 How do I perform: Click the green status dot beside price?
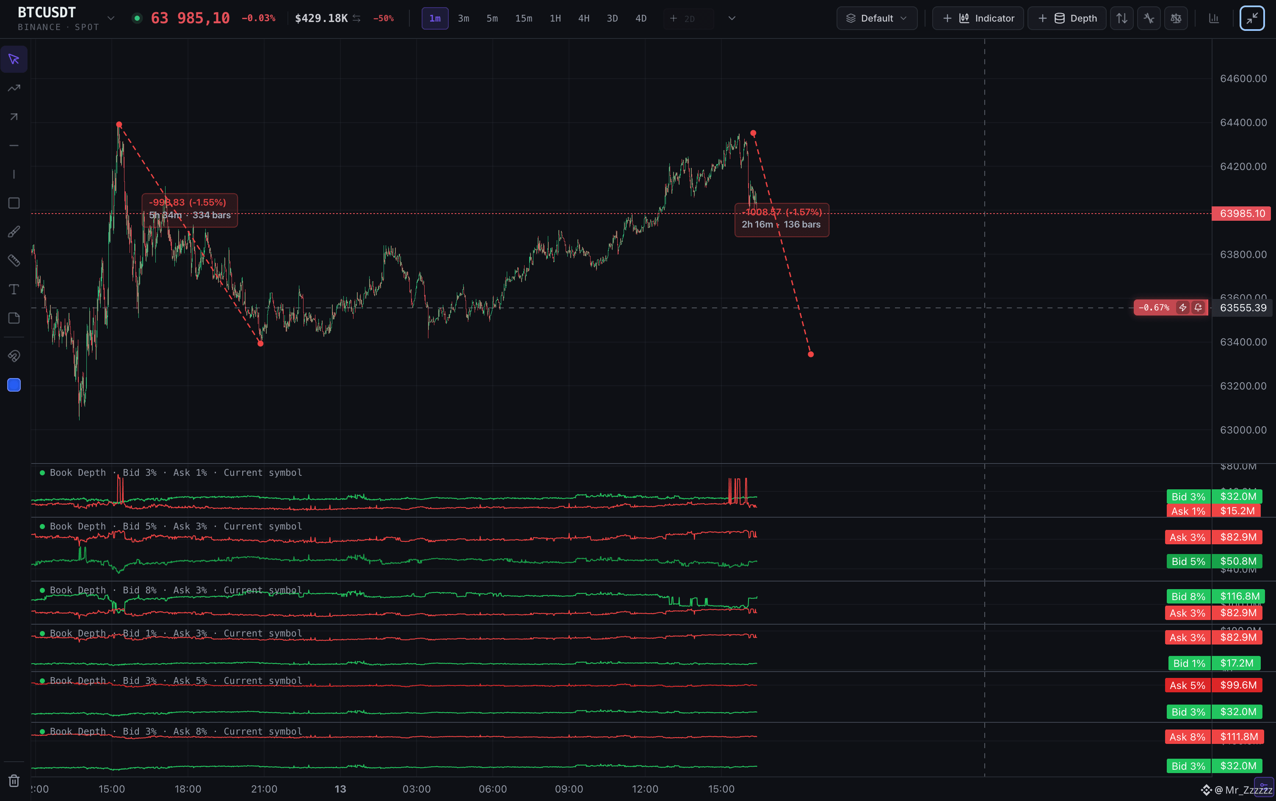click(137, 18)
